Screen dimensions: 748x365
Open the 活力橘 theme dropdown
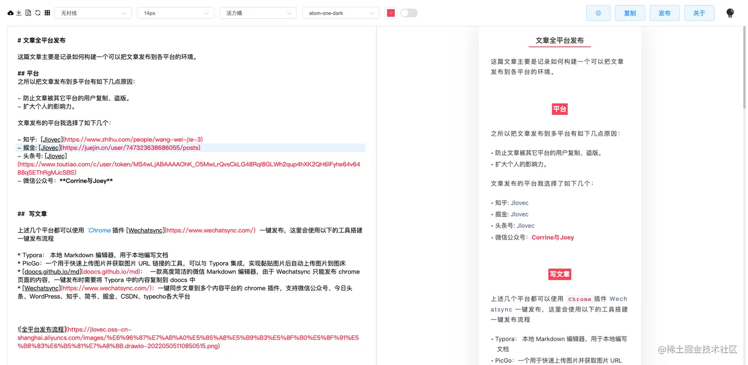[258, 13]
